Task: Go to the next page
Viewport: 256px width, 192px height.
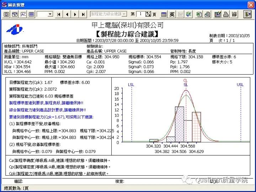Action: pyautogui.click(x=75, y=14)
